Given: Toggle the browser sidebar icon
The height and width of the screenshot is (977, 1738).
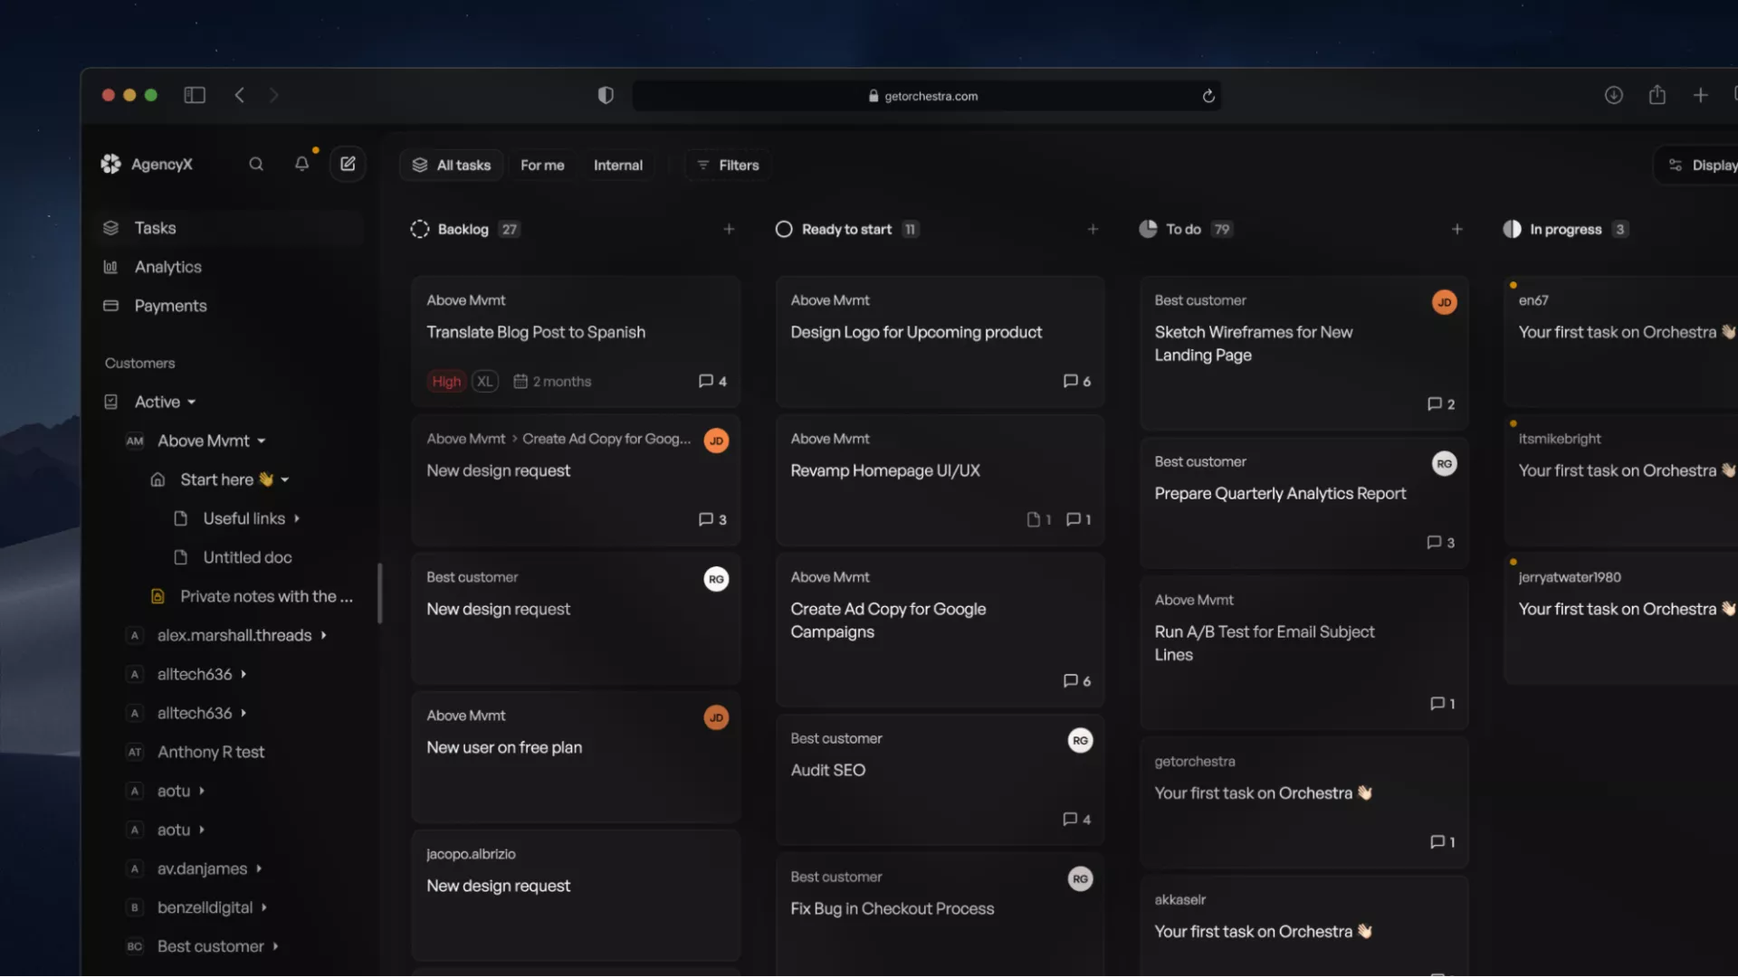Looking at the screenshot, I should pyautogui.click(x=195, y=95).
